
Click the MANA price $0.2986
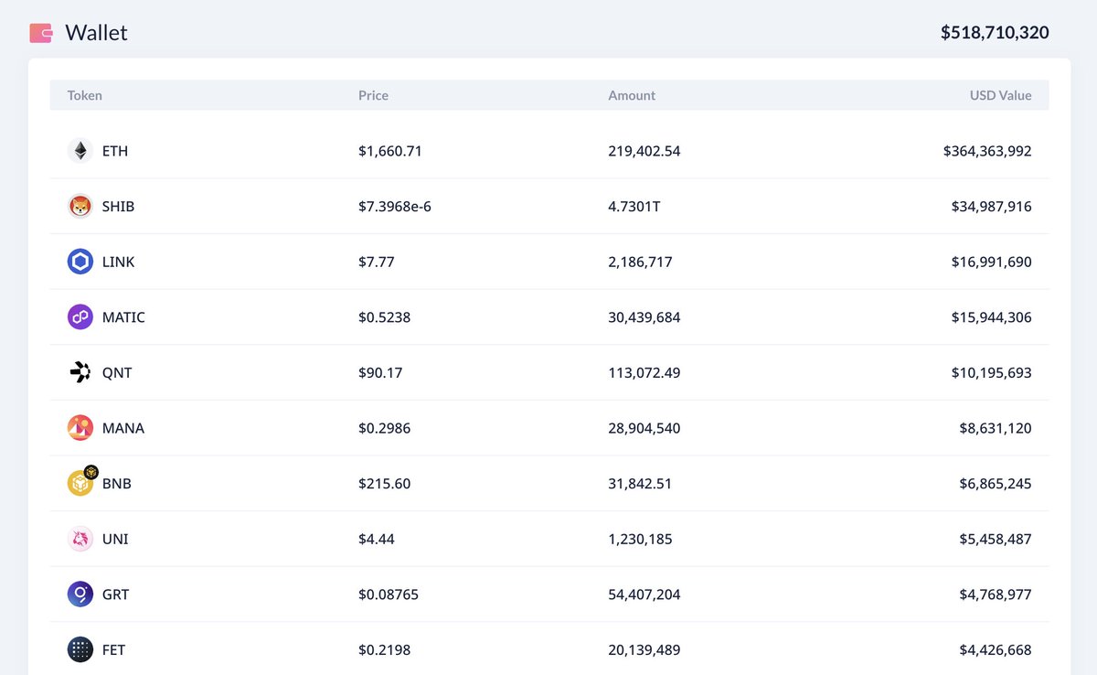point(385,428)
